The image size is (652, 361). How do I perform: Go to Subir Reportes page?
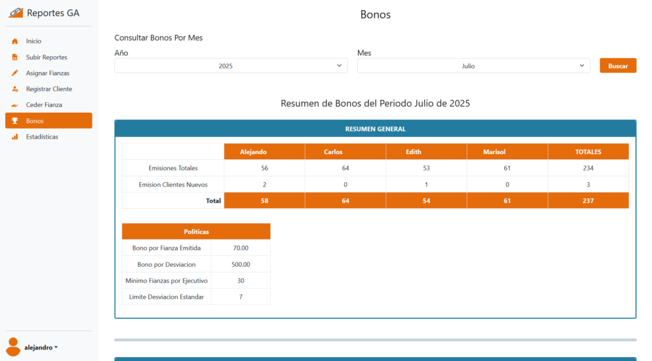(46, 57)
